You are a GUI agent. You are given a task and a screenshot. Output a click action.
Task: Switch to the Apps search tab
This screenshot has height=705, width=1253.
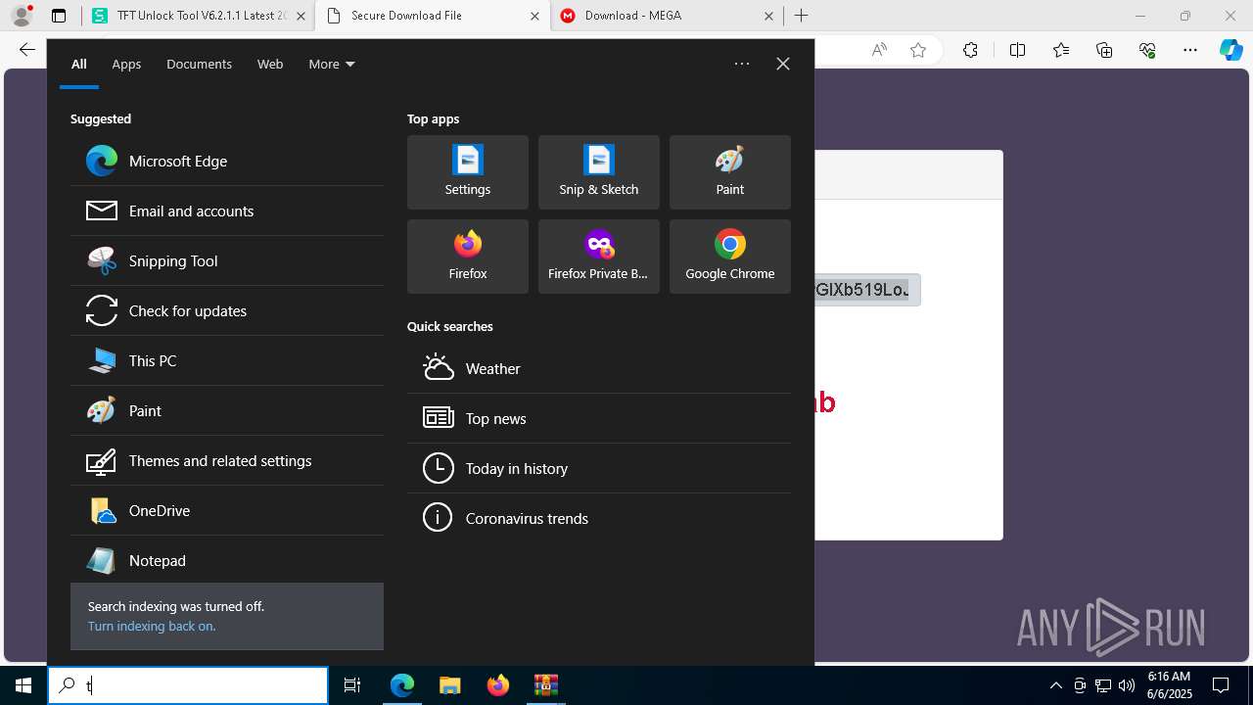click(x=126, y=64)
